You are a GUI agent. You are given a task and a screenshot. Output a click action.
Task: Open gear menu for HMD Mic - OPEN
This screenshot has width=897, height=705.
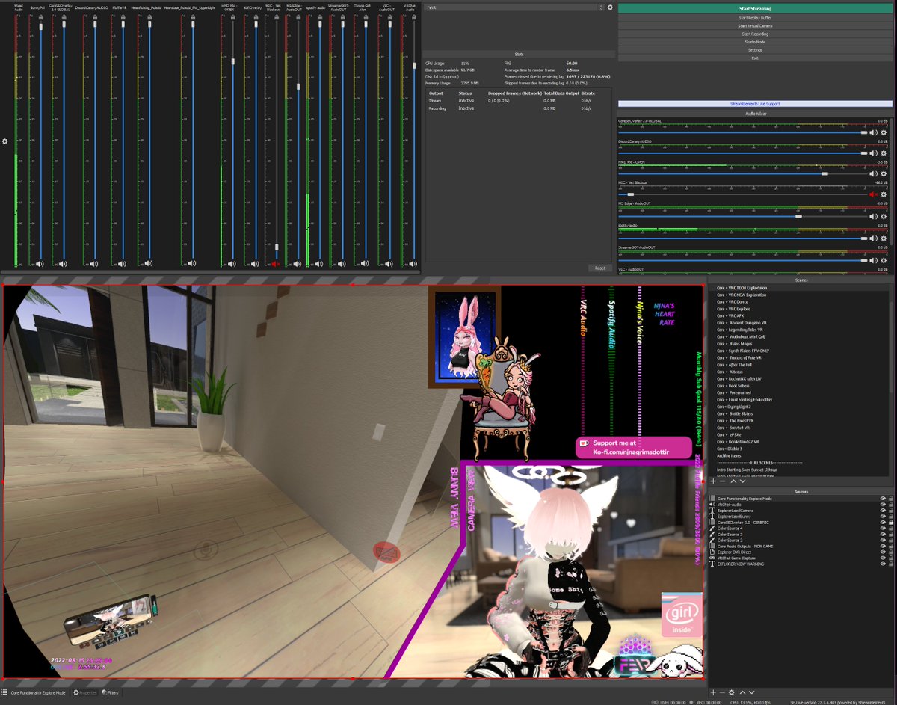(884, 173)
